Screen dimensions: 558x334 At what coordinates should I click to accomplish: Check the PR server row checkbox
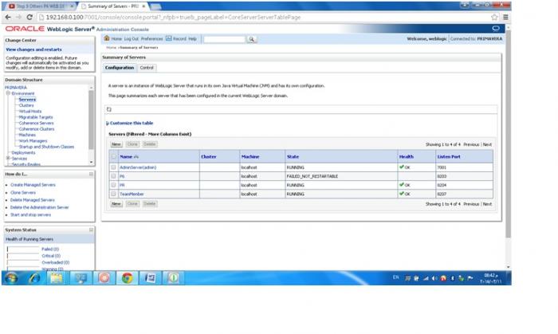pos(113,185)
